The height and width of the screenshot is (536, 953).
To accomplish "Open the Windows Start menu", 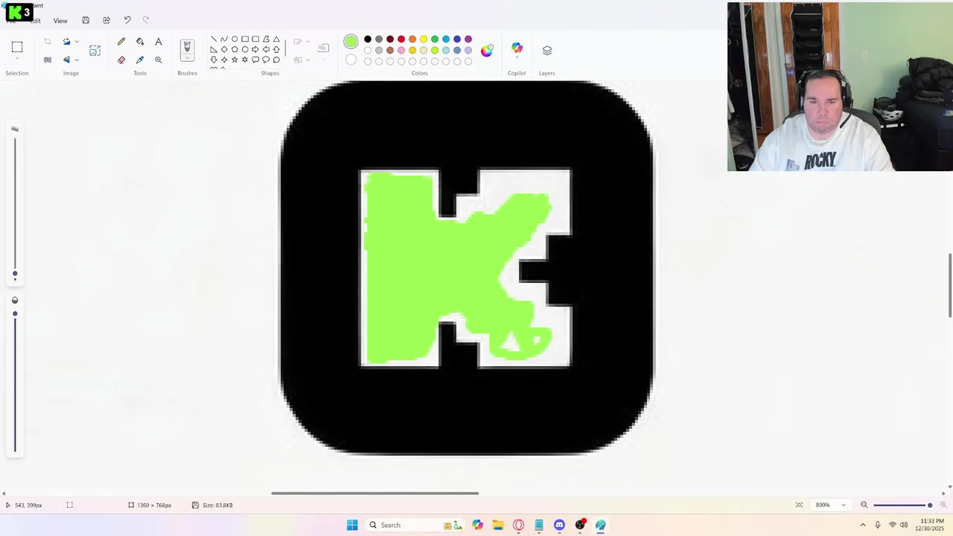I will pos(352,525).
